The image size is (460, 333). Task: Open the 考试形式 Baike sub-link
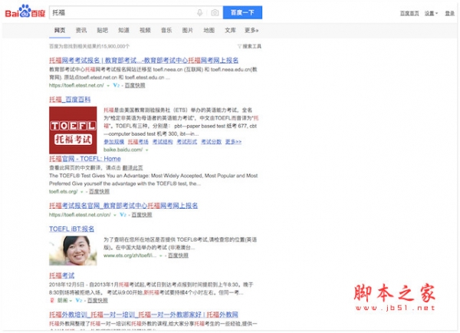187,141
